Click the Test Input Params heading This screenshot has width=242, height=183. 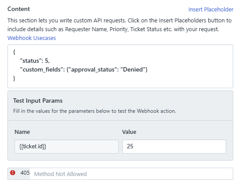click(38, 100)
